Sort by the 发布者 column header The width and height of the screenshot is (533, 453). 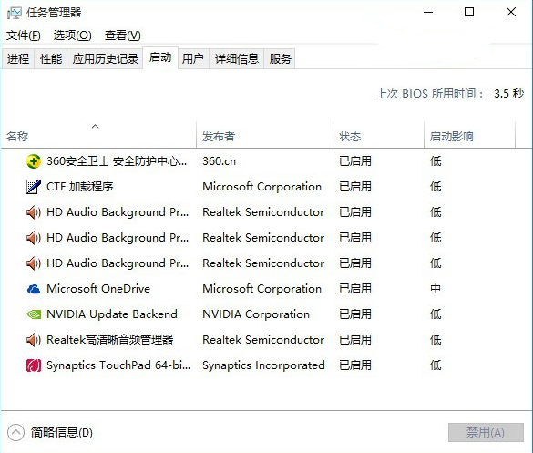[x=265, y=135]
